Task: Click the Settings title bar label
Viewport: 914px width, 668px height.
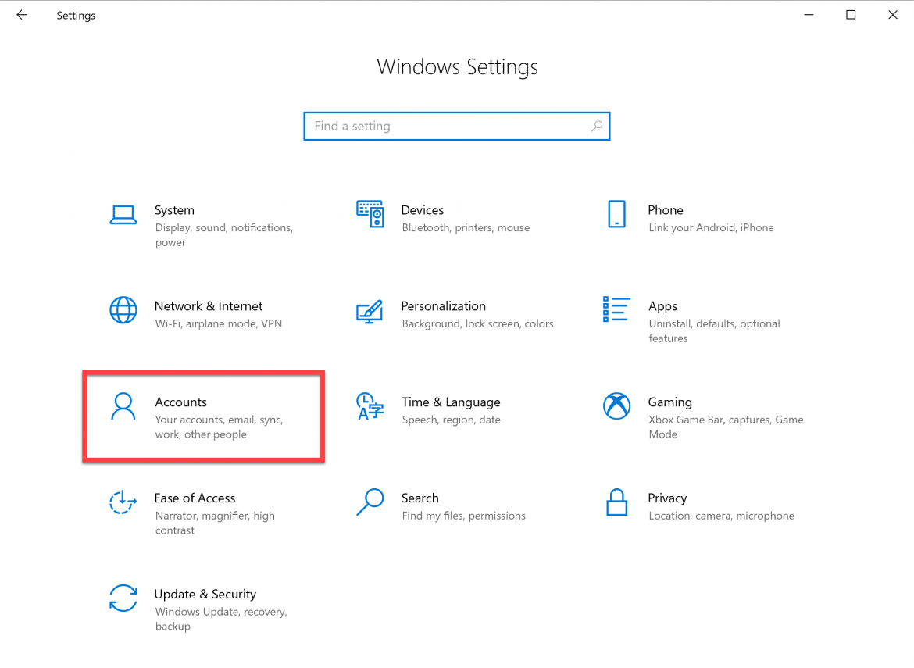Action: tap(75, 15)
